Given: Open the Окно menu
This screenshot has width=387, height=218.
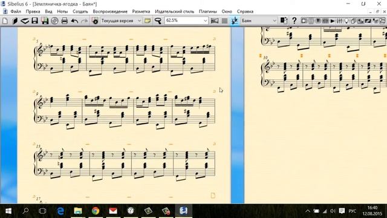Looking at the screenshot, I should click(x=227, y=12).
